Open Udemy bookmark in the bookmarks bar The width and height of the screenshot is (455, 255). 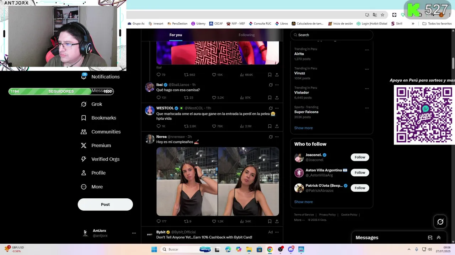coord(198,24)
